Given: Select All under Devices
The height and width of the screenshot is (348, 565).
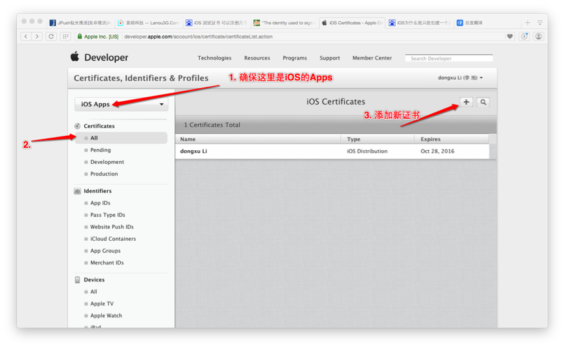Looking at the screenshot, I should click(93, 292).
